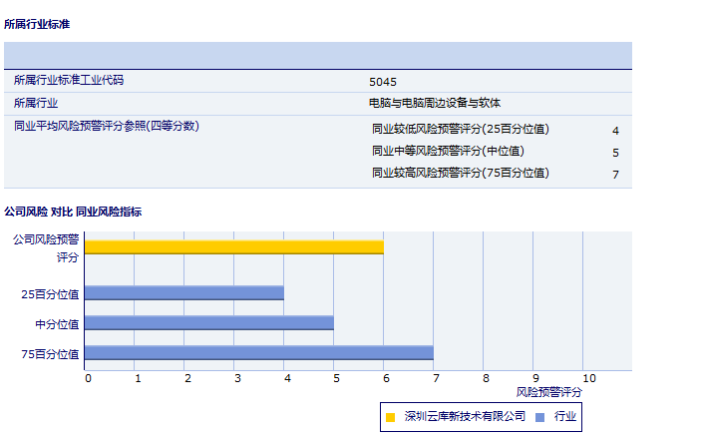Image resolution: width=702 pixels, height=436 pixels.
Task: Click the 所属行业标准工业代码 row label
Action: pos(69,80)
